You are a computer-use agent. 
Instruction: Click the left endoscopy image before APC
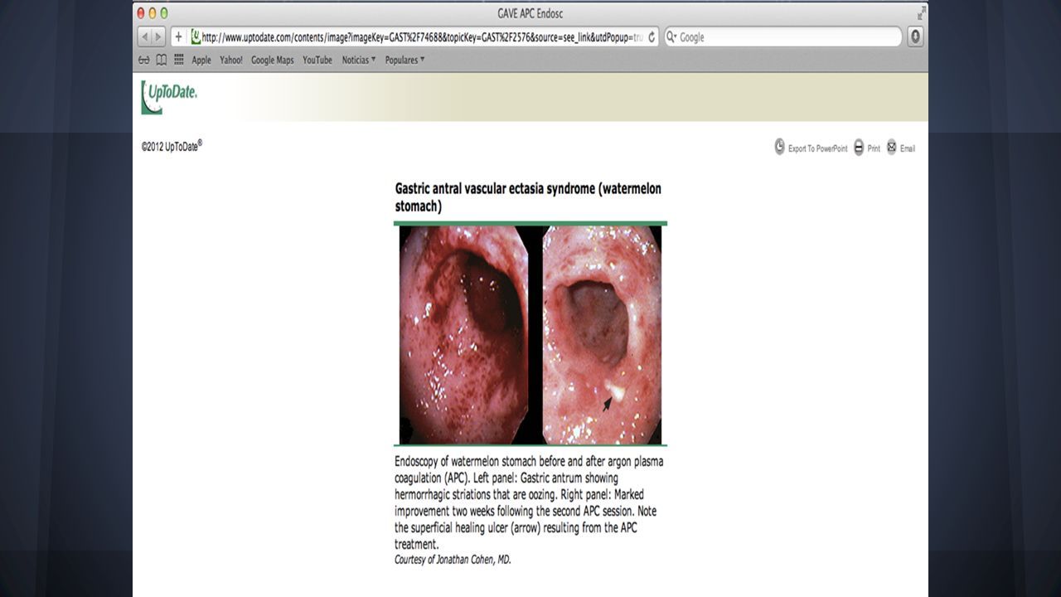463,335
